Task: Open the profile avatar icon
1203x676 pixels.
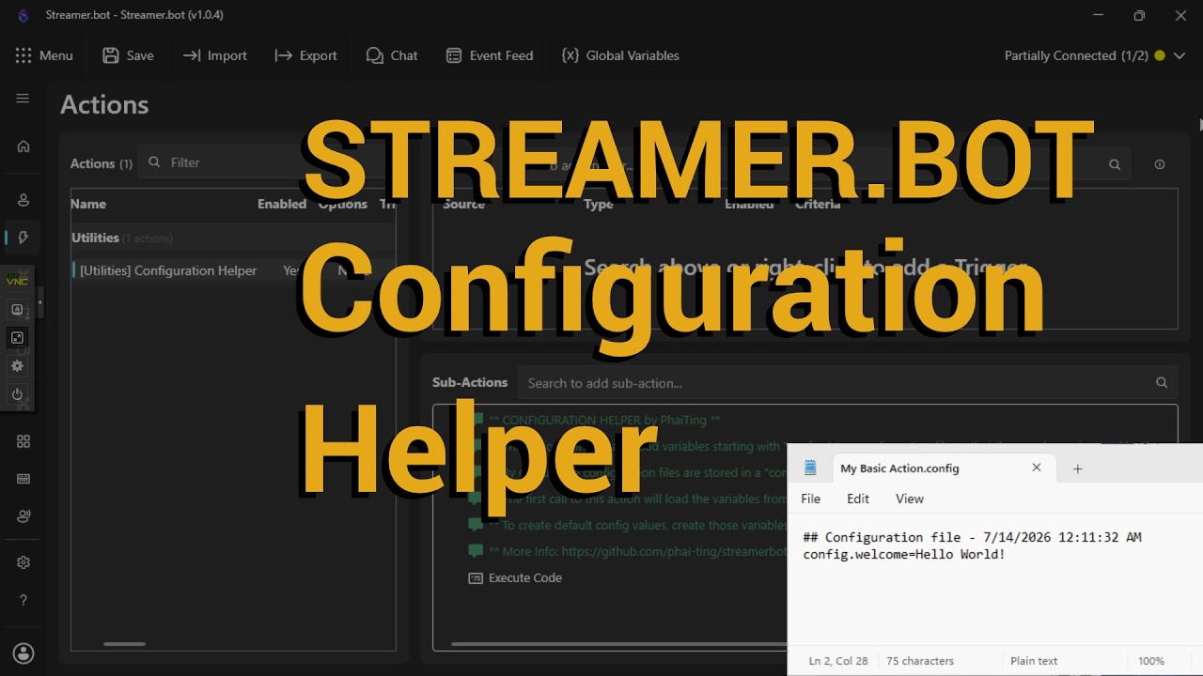Action: 23,653
